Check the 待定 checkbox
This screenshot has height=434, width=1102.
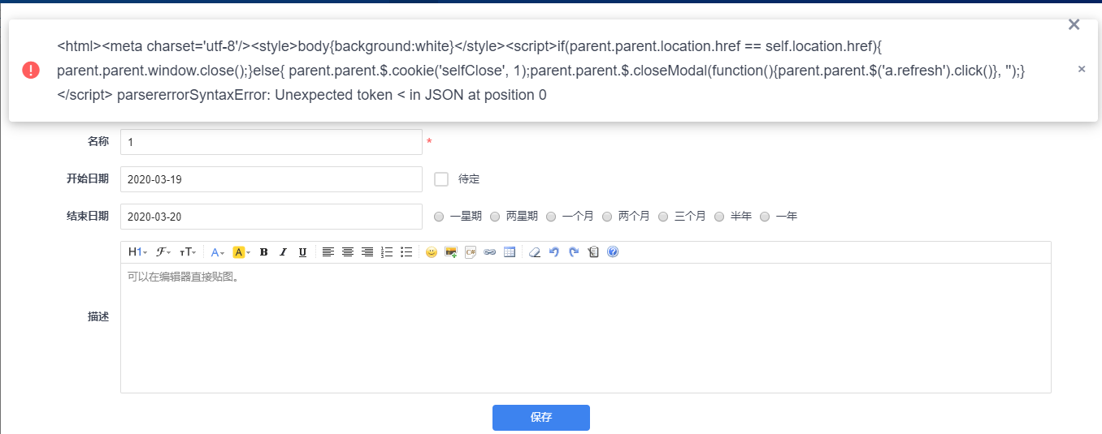pyautogui.click(x=441, y=179)
